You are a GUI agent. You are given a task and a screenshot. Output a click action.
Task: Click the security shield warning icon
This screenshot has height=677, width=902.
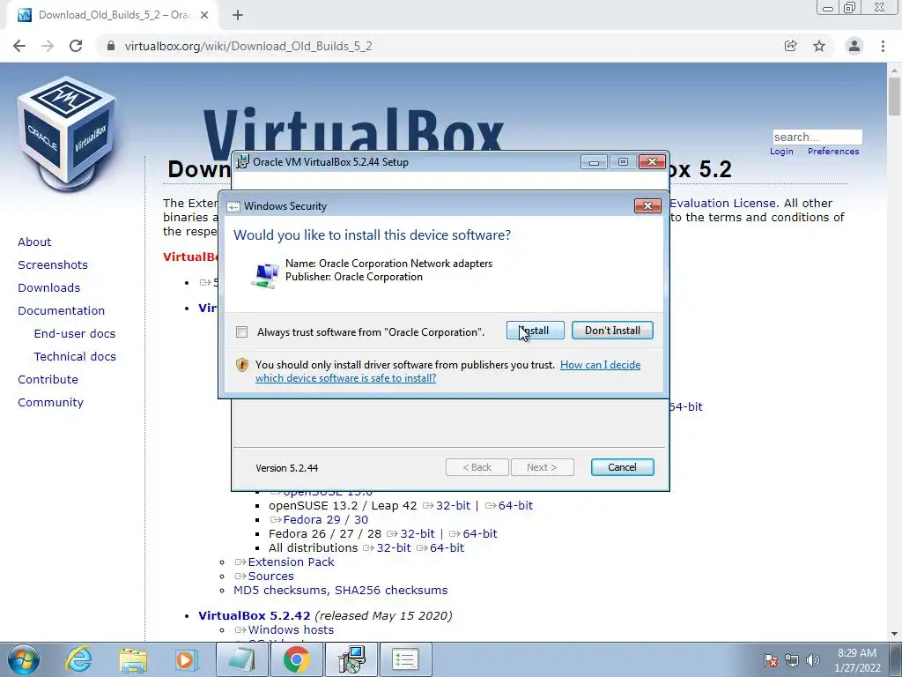pos(242,365)
